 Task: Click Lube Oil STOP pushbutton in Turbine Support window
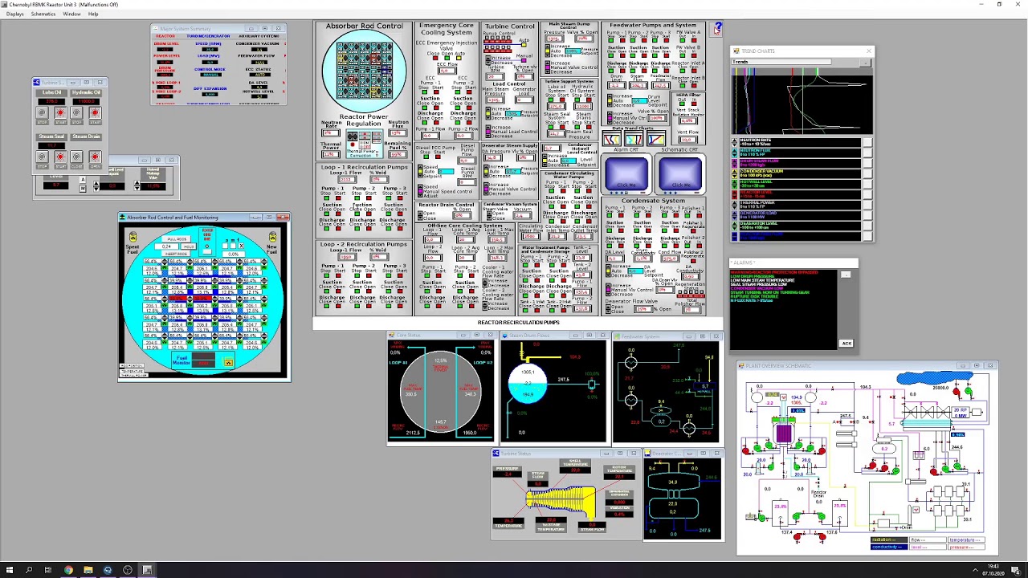[x=43, y=113]
